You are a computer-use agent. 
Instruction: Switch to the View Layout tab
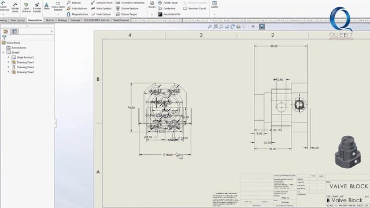pos(17,20)
